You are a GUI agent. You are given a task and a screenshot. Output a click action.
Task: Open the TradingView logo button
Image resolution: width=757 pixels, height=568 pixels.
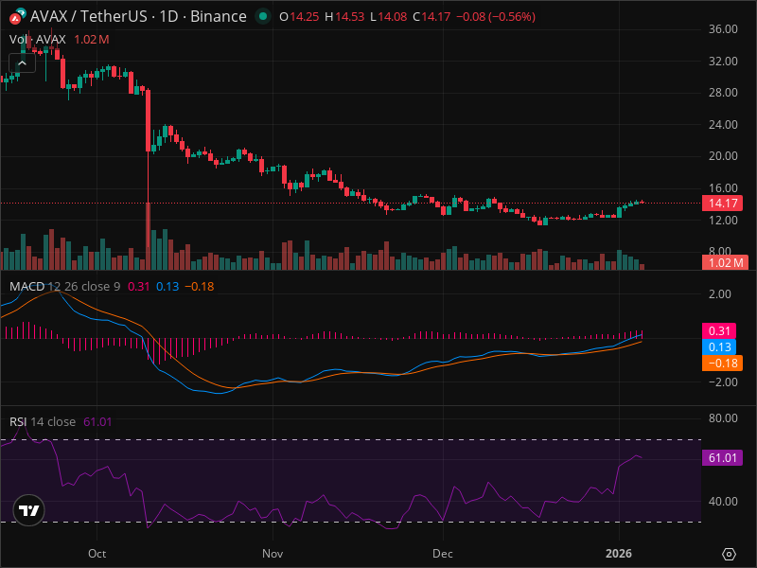click(x=28, y=510)
